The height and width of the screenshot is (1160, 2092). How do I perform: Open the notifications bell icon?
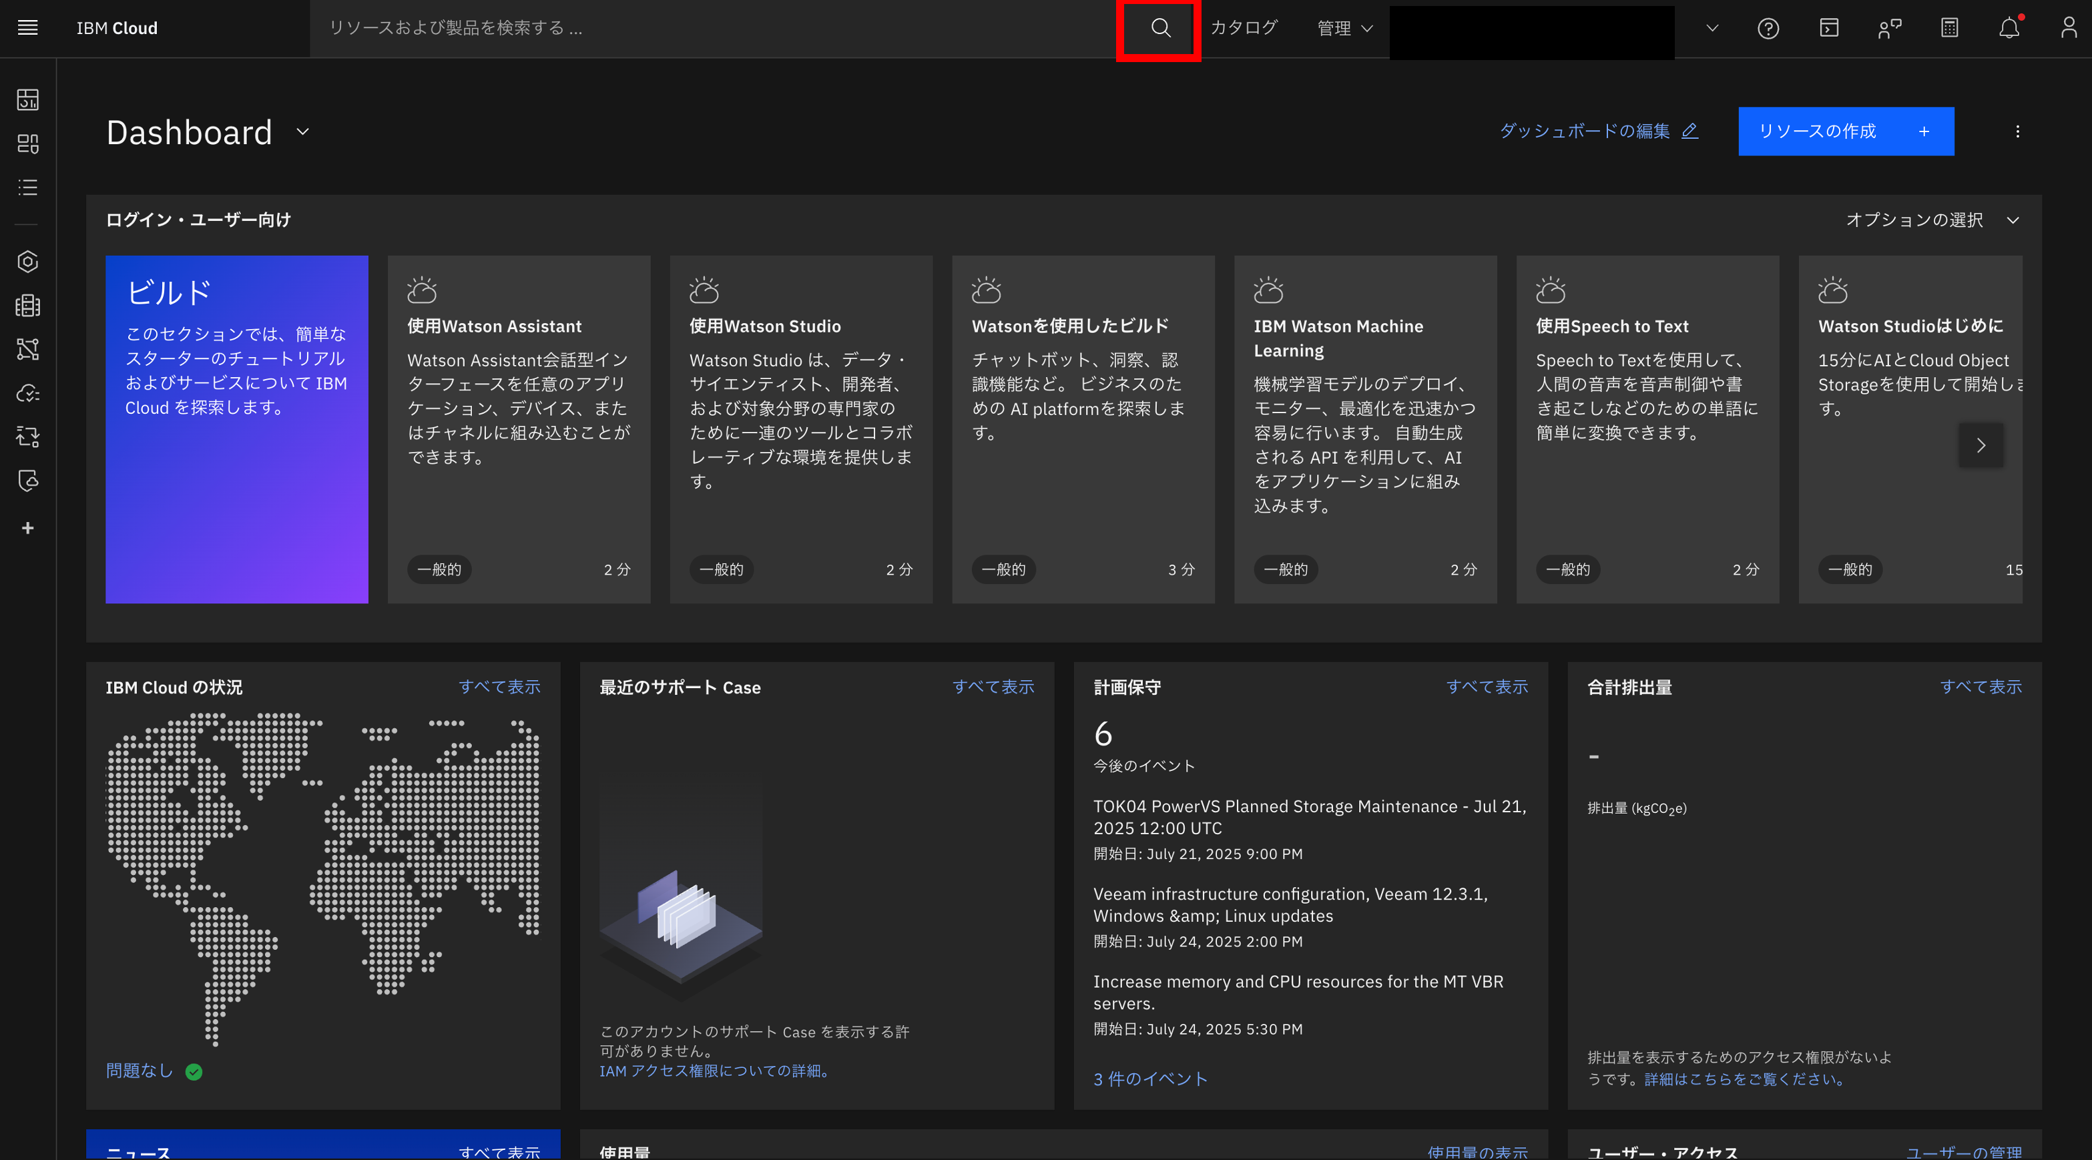(2009, 29)
